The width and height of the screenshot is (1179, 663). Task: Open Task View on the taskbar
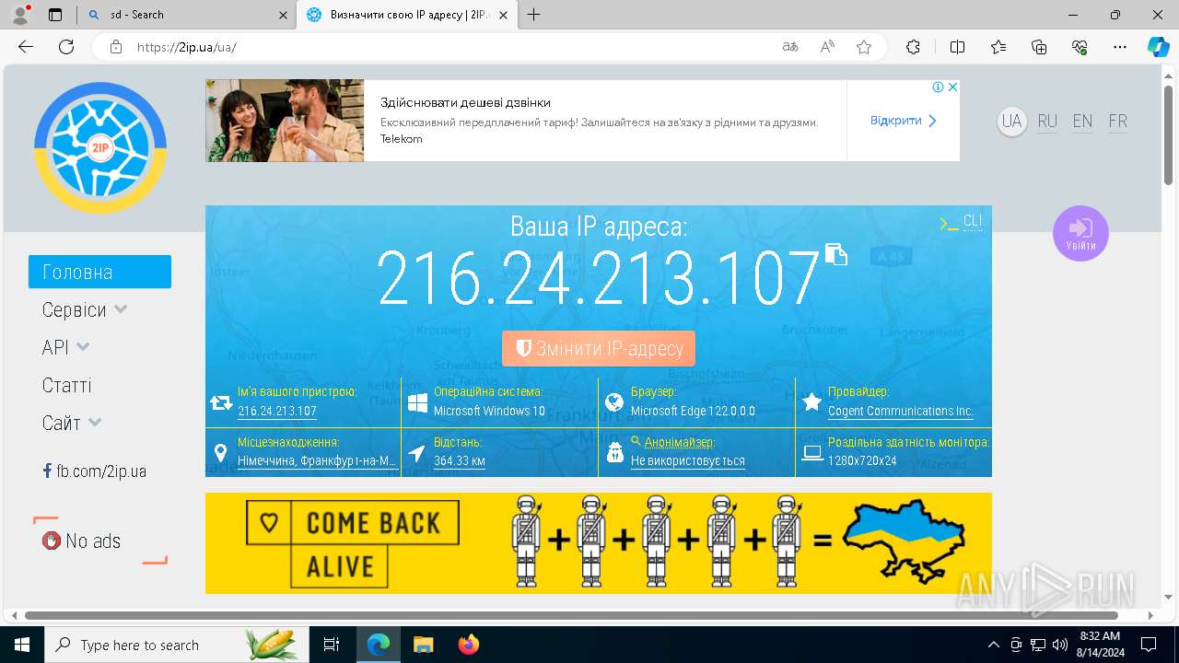[332, 645]
